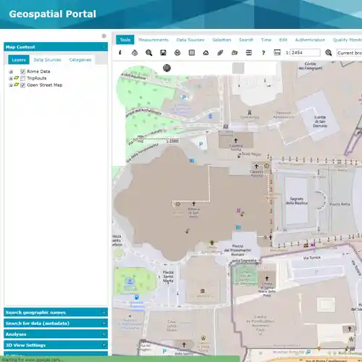Select the Layers tab in Map Content

[x=19, y=60]
